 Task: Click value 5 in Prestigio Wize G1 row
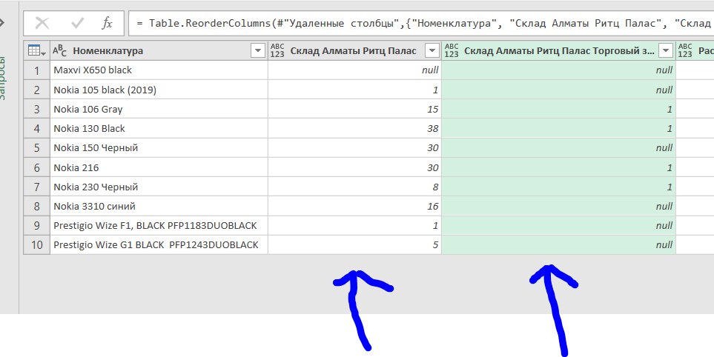coord(354,244)
